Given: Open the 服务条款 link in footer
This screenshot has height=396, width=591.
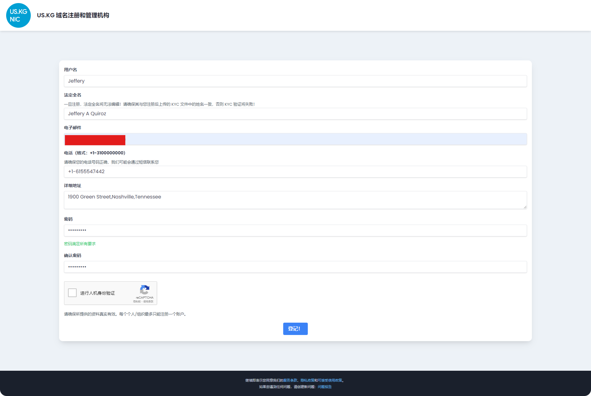Looking at the screenshot, I should (x=290, y=380).
